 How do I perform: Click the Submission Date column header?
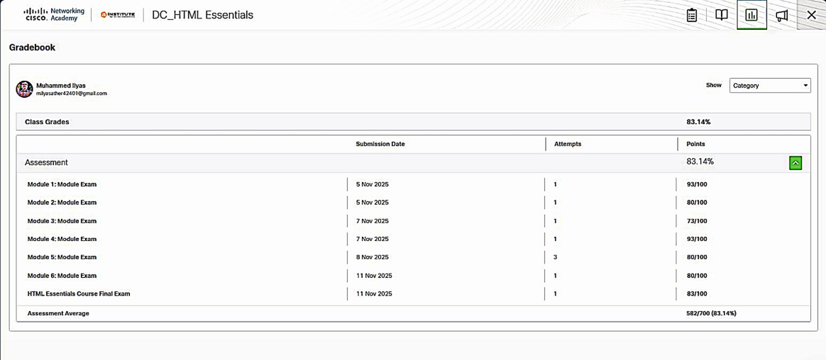pos(380,144)
